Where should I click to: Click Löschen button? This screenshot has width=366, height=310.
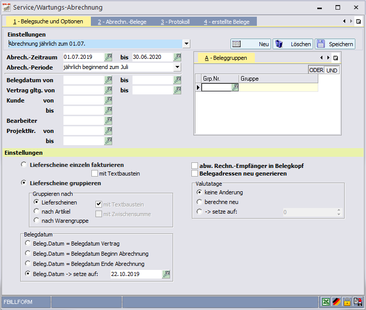[293, 44]
